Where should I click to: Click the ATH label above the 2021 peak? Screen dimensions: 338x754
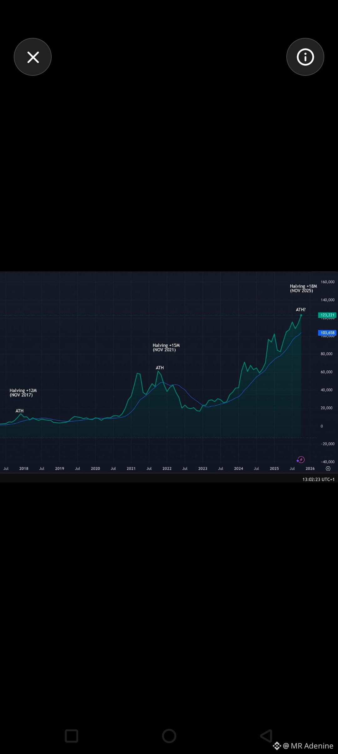point(160,368)
